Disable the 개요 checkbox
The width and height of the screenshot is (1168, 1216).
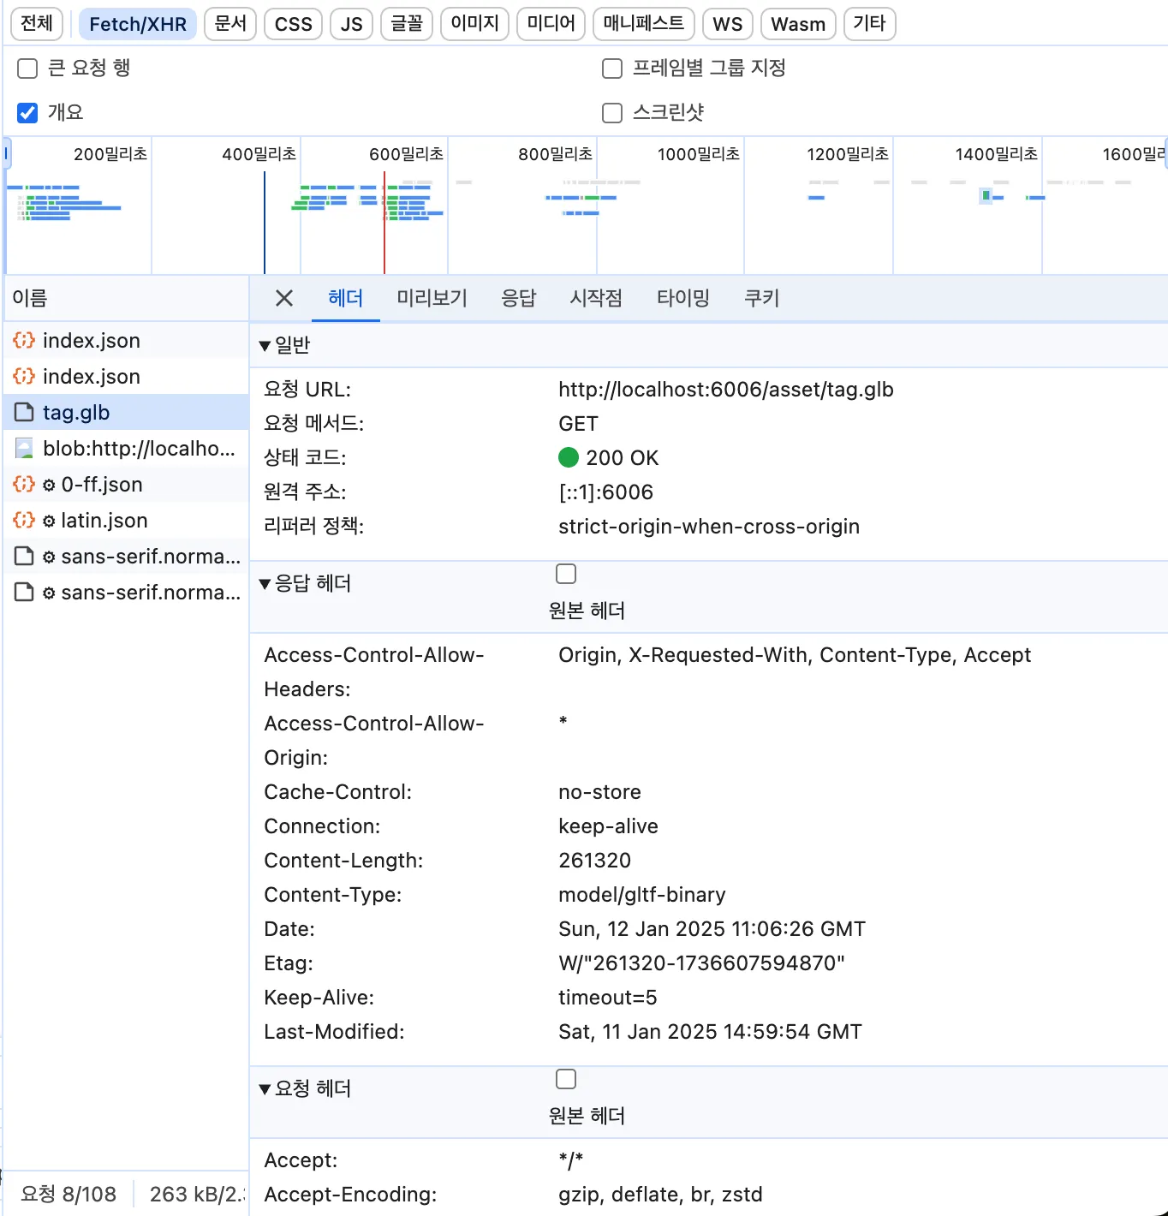click(x=27, y=112)
